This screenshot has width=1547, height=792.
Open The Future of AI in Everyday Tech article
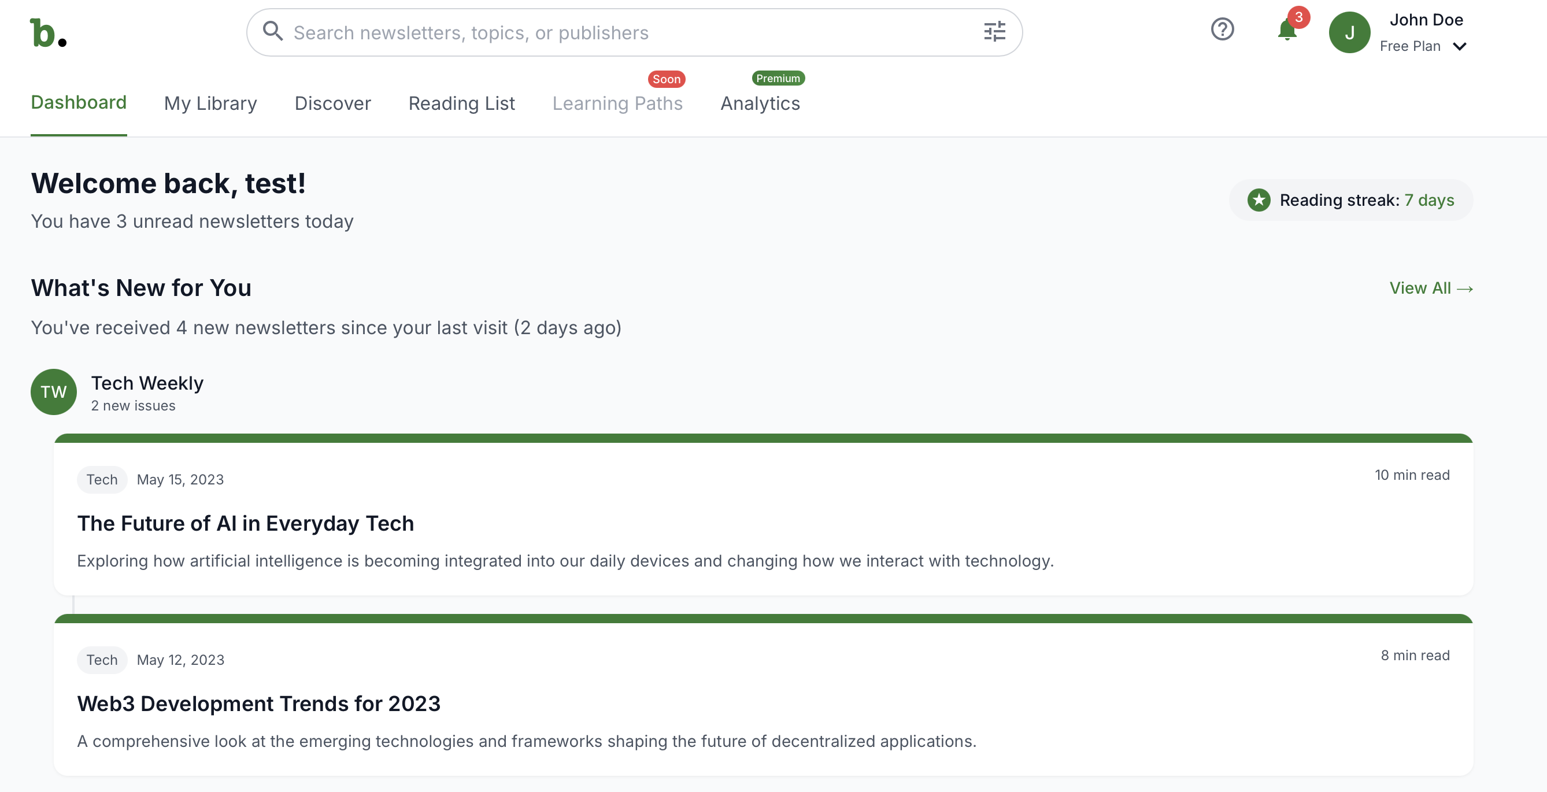245,523
